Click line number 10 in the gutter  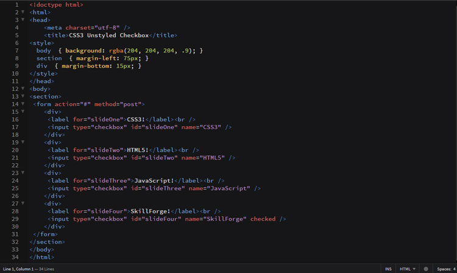15,73
